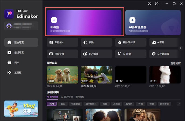This screenshot has width=185, height=121.
Task: Select the 熱門 category filter
Action: tap(52, 104)
